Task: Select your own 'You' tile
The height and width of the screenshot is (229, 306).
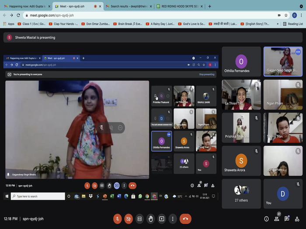Action: coord(283,194)
